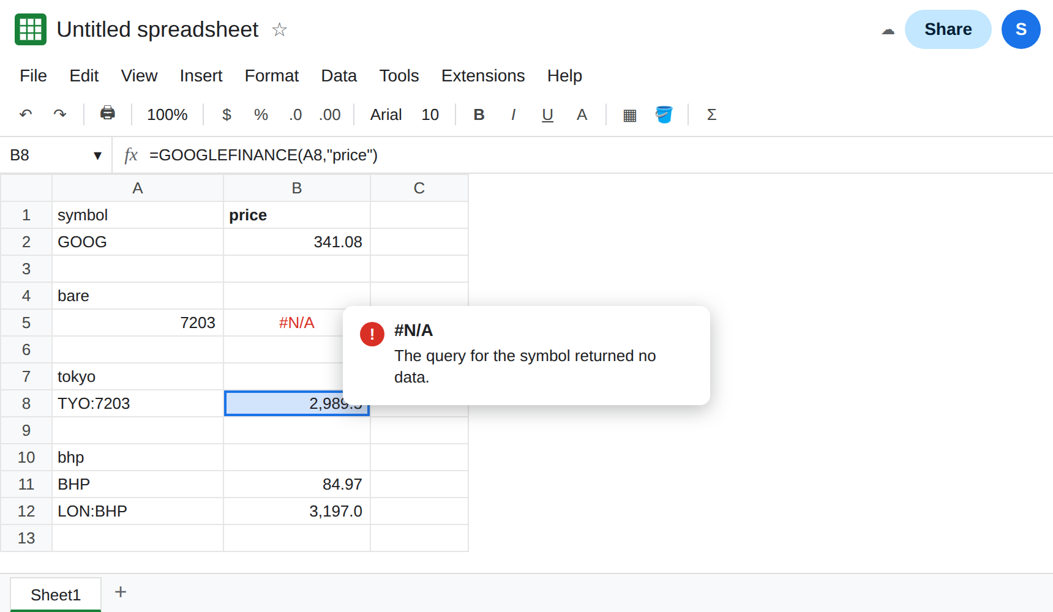Format as currency with the dollar icon
This screenshot has width=1053, height=612.
point(227,114)
